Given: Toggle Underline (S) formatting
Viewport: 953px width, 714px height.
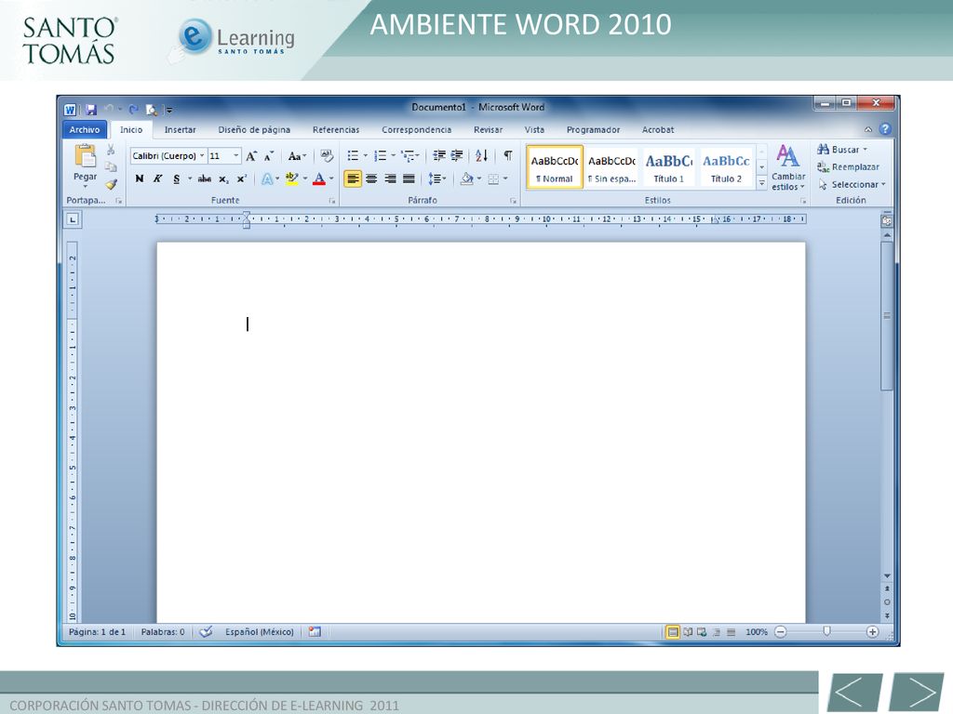Looking at the screenshot, I should [x=176, y=178].
